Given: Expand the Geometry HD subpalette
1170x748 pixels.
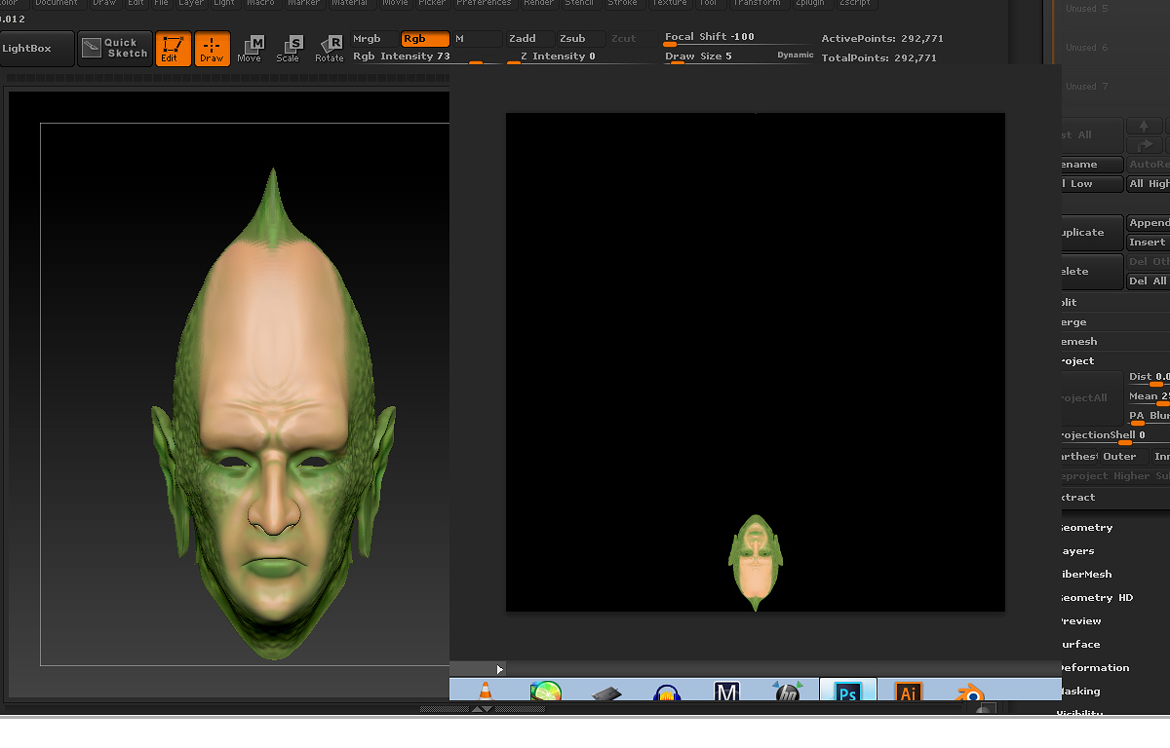Looking at the screenshot, I should coord(1096,598).
